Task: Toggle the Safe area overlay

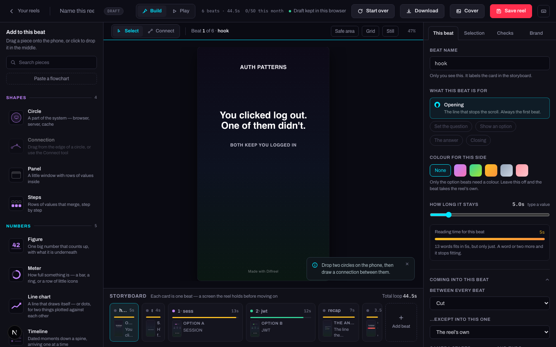Action: tap(345, 31)
